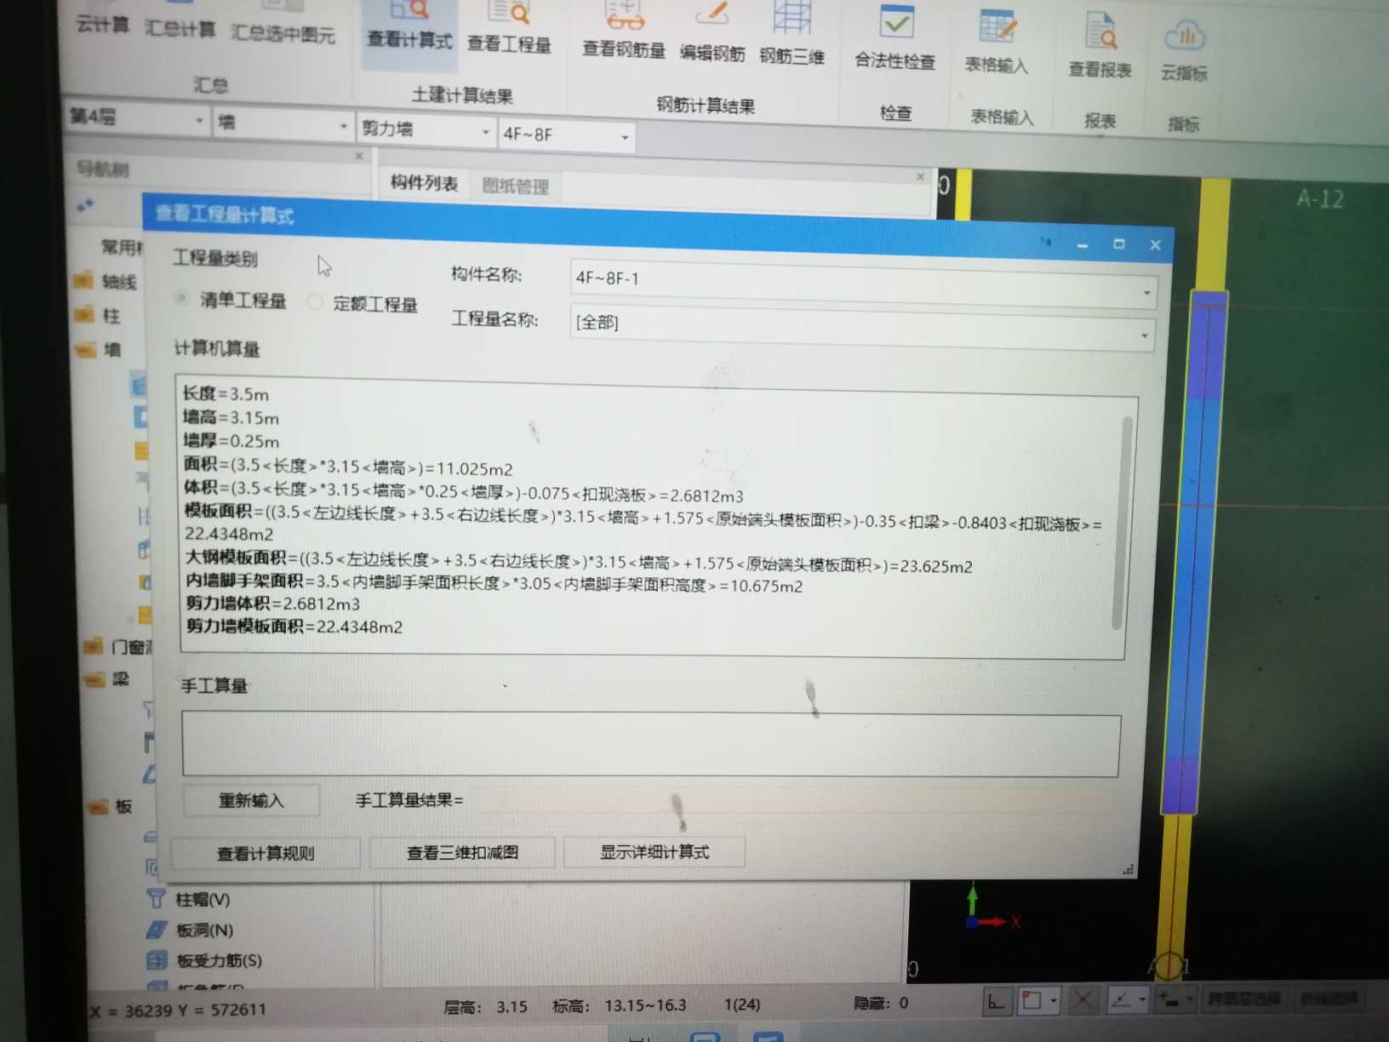Select the 清单工程量 radio button
Viewport: 1389px width, 1042px height.
click(181, 297)
